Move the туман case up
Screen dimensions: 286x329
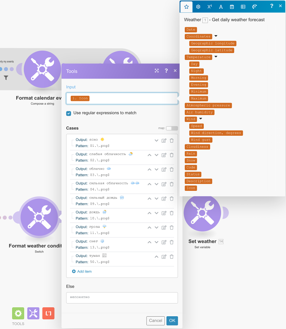tap(156, 257)
